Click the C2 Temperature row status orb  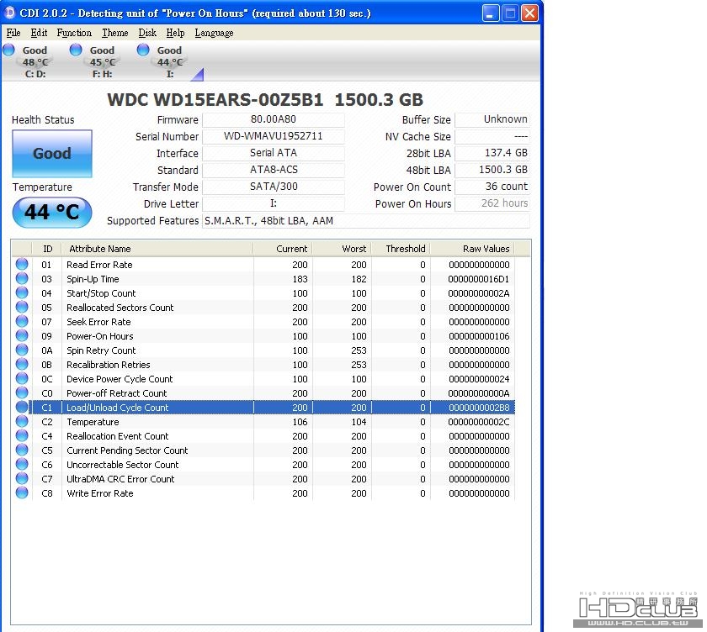click(x=22, y=422)
